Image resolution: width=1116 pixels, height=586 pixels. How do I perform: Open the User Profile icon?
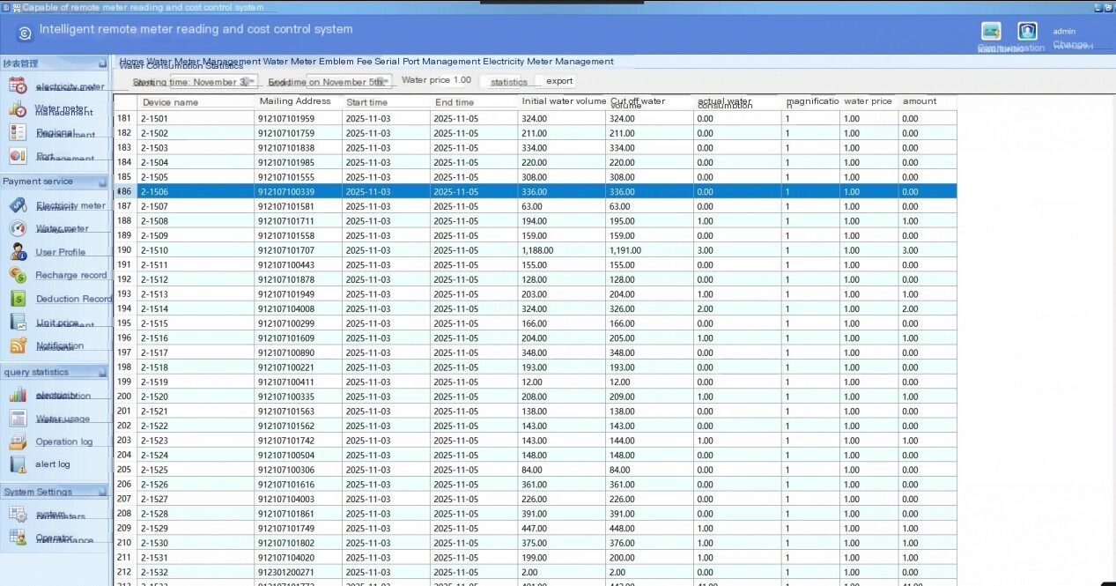click(18, 252)
